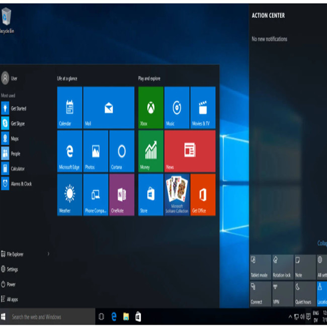This screenshot has height=327, width=327.
Task: Open the Calendar tile
Action: 69,107
